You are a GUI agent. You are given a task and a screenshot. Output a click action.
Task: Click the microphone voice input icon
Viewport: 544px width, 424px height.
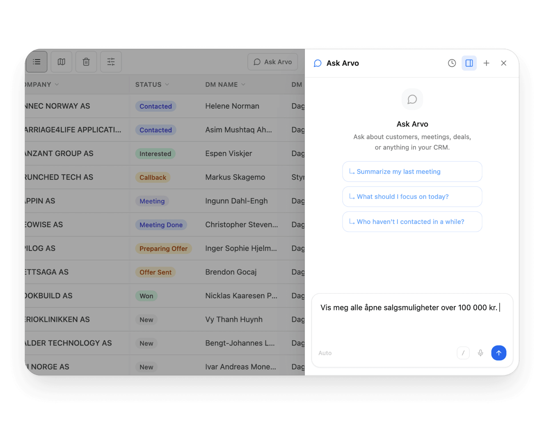(x=481, y=353)
